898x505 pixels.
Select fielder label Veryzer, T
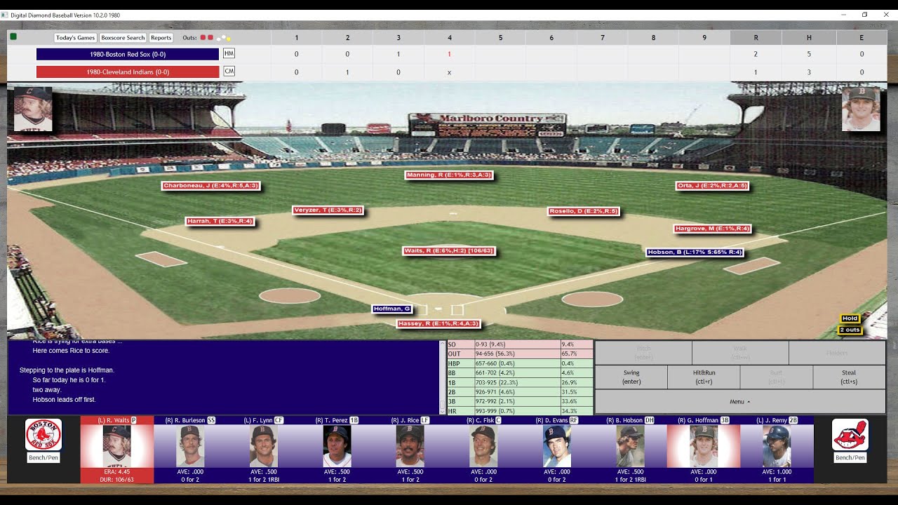click(328, 210)
